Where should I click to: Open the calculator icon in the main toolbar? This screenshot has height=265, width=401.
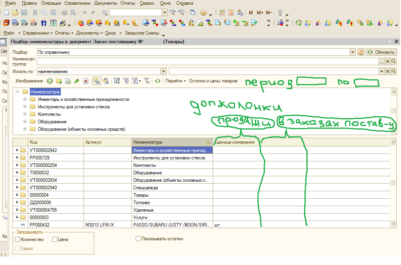[x=222, y=13]
